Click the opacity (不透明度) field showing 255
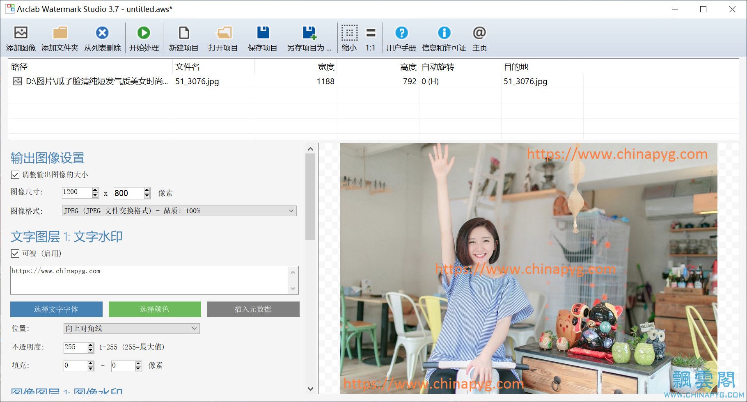The height and width of the screenshot is (402, 747). pos(76,347)
